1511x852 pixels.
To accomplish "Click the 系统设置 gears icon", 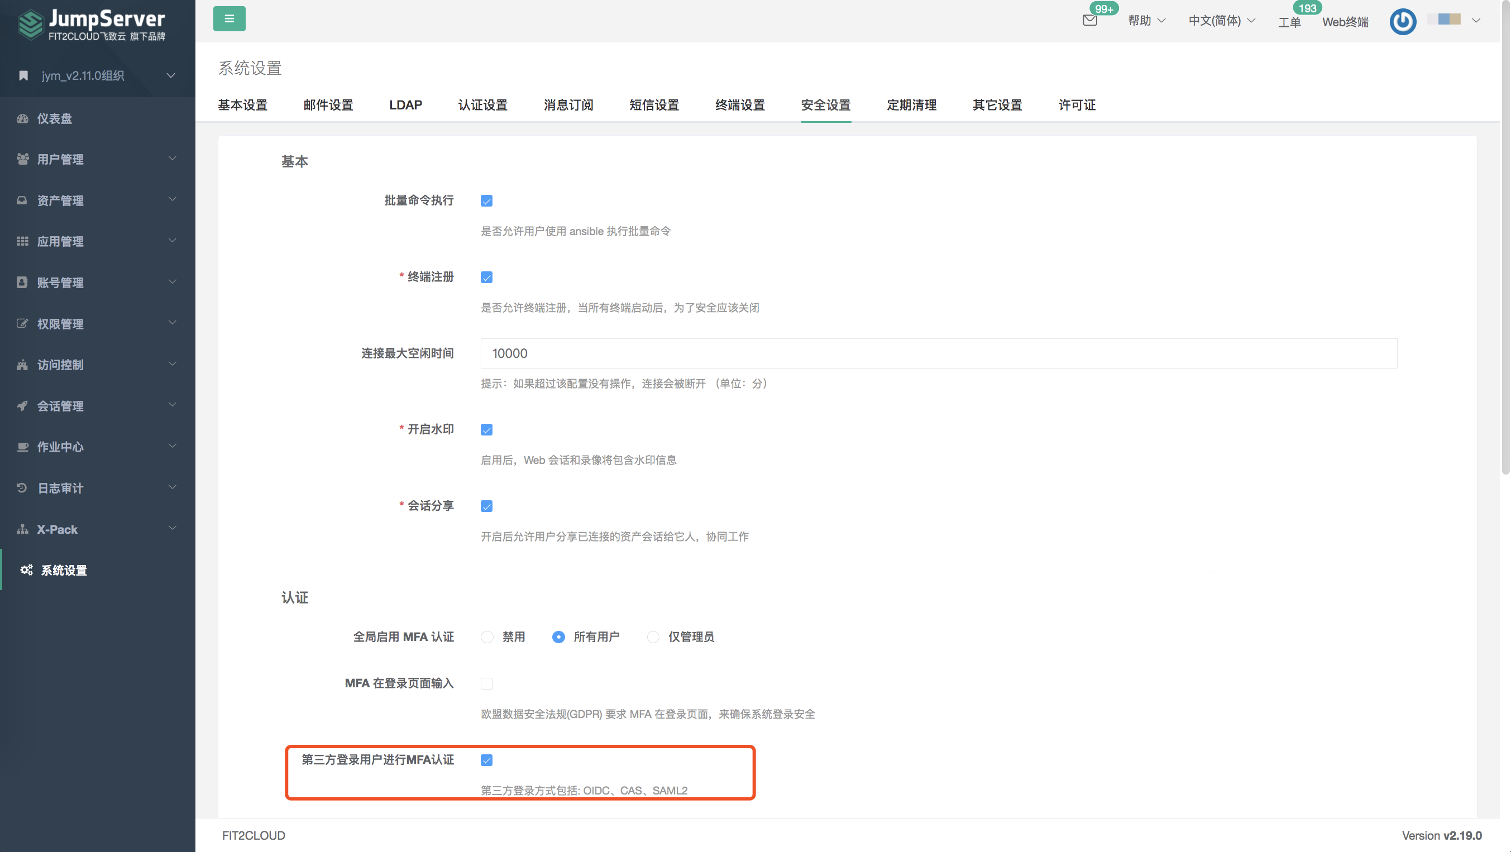I will point(26,570).
